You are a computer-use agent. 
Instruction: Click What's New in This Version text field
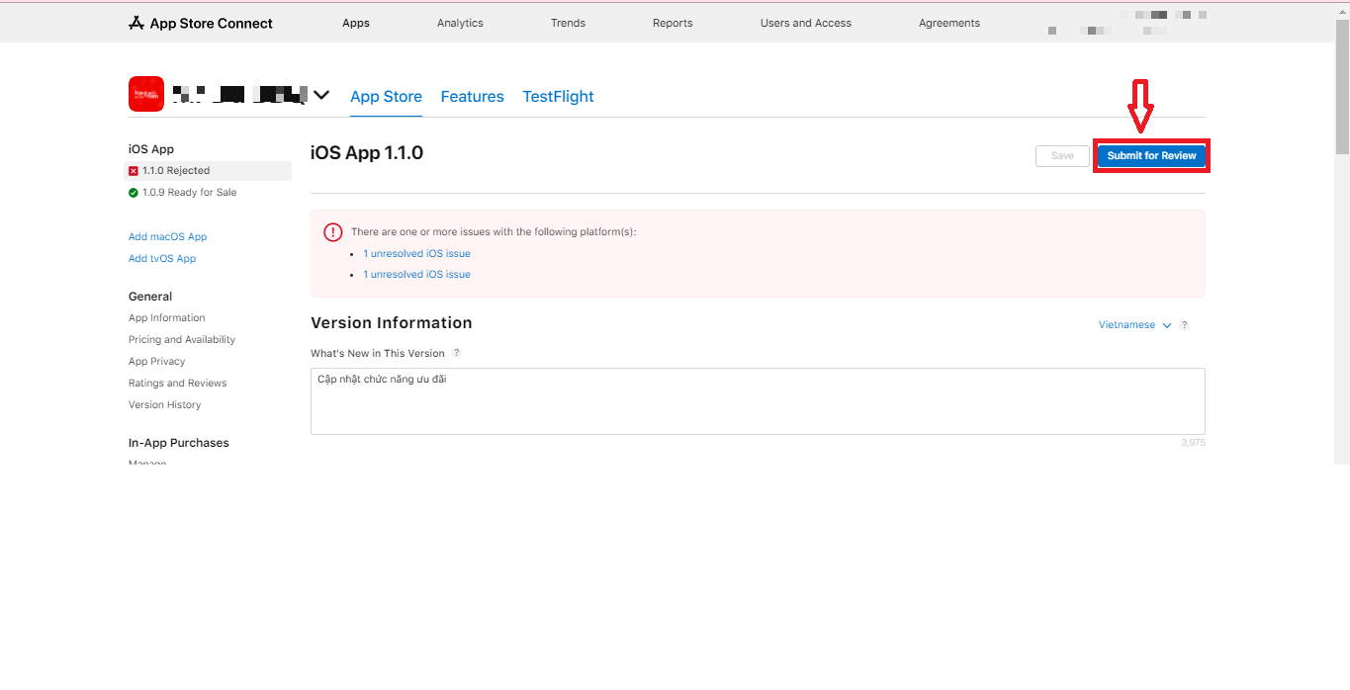[x=758, y=401]
